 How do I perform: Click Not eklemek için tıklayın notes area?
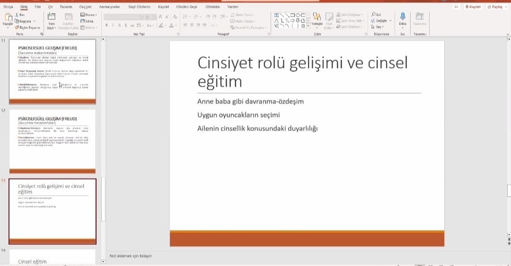[x=131, y=256]
